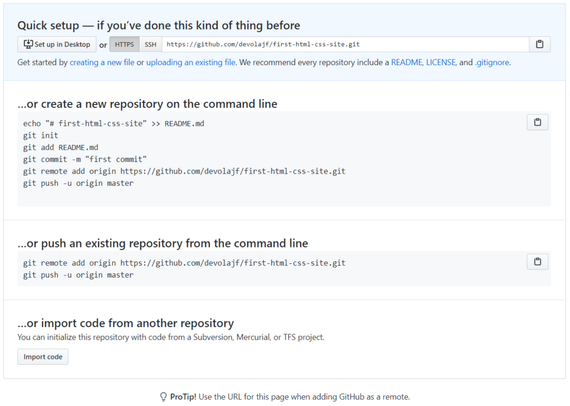Copy the new-repository command block
The height and width of the screenshot is (406, 570).
[537, 122]
